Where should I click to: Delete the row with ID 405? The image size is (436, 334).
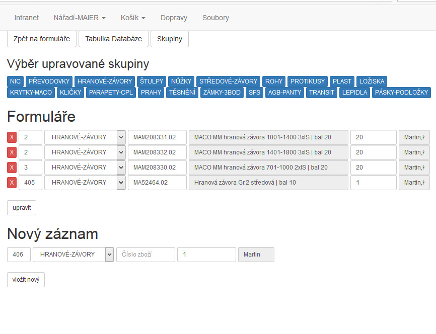click(12, 183)
